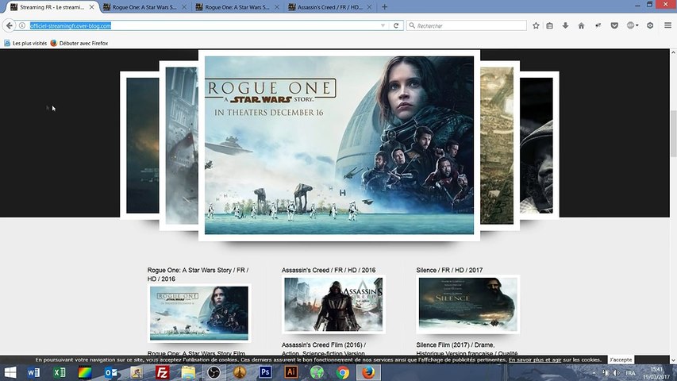Open the Downloads arrow panel
677x381 pixels.
(565, 26)
